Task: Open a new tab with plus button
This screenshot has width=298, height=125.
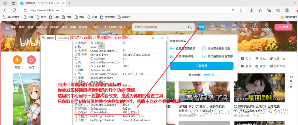Action: (70, 3)
